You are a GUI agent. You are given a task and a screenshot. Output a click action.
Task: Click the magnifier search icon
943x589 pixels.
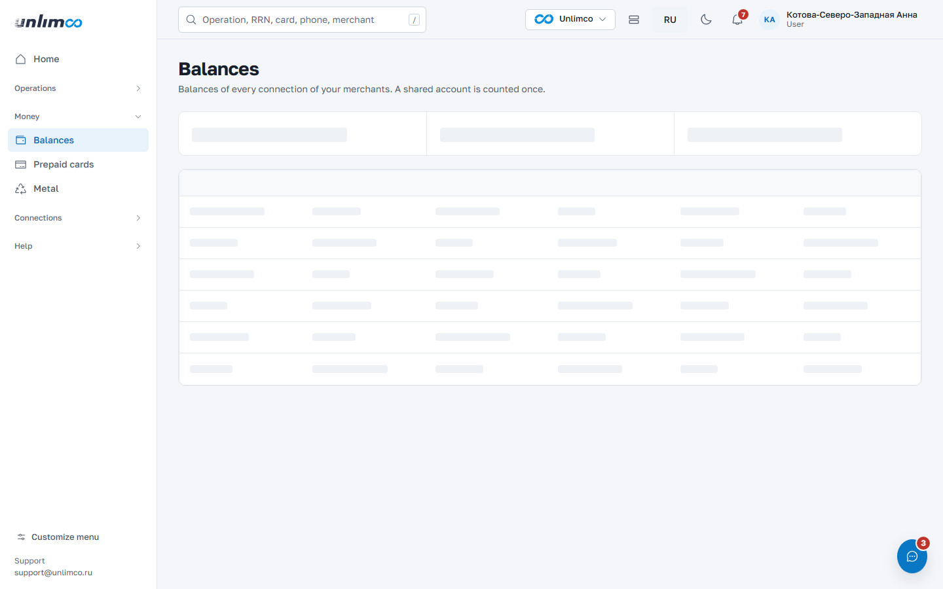tap(191, 20)
